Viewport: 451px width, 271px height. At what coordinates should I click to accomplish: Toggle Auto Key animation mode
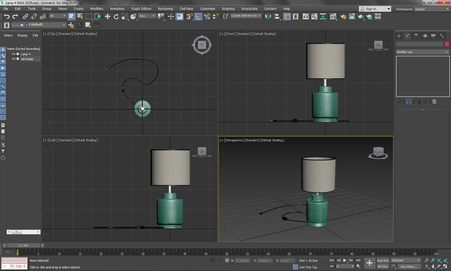(383, 261)
